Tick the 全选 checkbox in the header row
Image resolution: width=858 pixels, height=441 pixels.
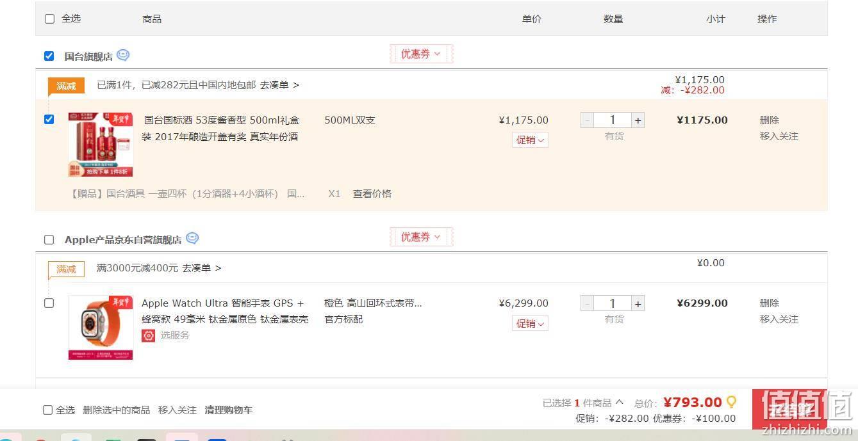coord(49,19)
